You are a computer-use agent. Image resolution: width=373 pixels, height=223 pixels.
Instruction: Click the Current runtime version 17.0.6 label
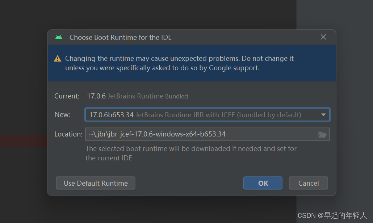[x=96, y=96]
